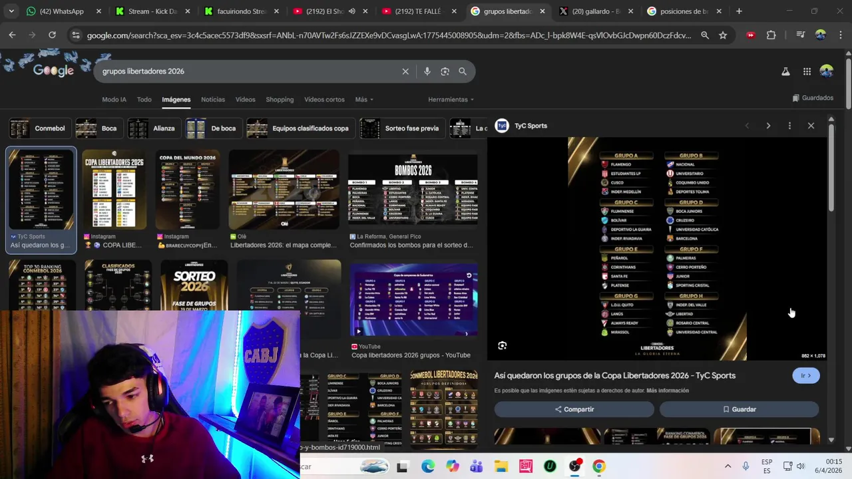Click the Google logo

coord(53,71)
